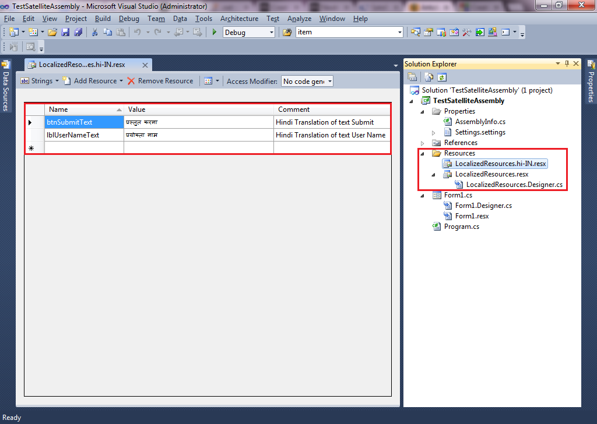This screenshot has width=597, height=424.
Task: Click the Extension Manager icon
Action: 493,32
